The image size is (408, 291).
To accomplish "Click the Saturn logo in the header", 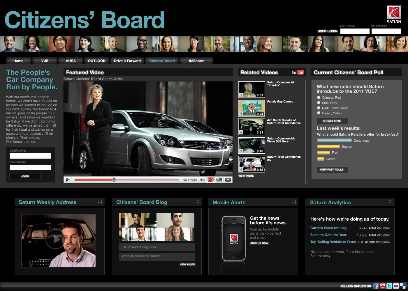I will (x=394, y=15).
